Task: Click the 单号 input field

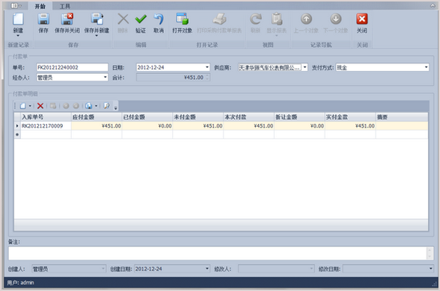Action: tap(72, 67)
